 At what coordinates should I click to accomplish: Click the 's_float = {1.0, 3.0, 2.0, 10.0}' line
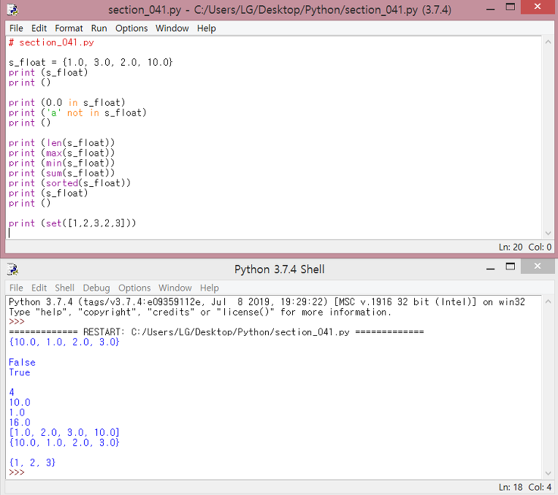click(x=91, y=62)
